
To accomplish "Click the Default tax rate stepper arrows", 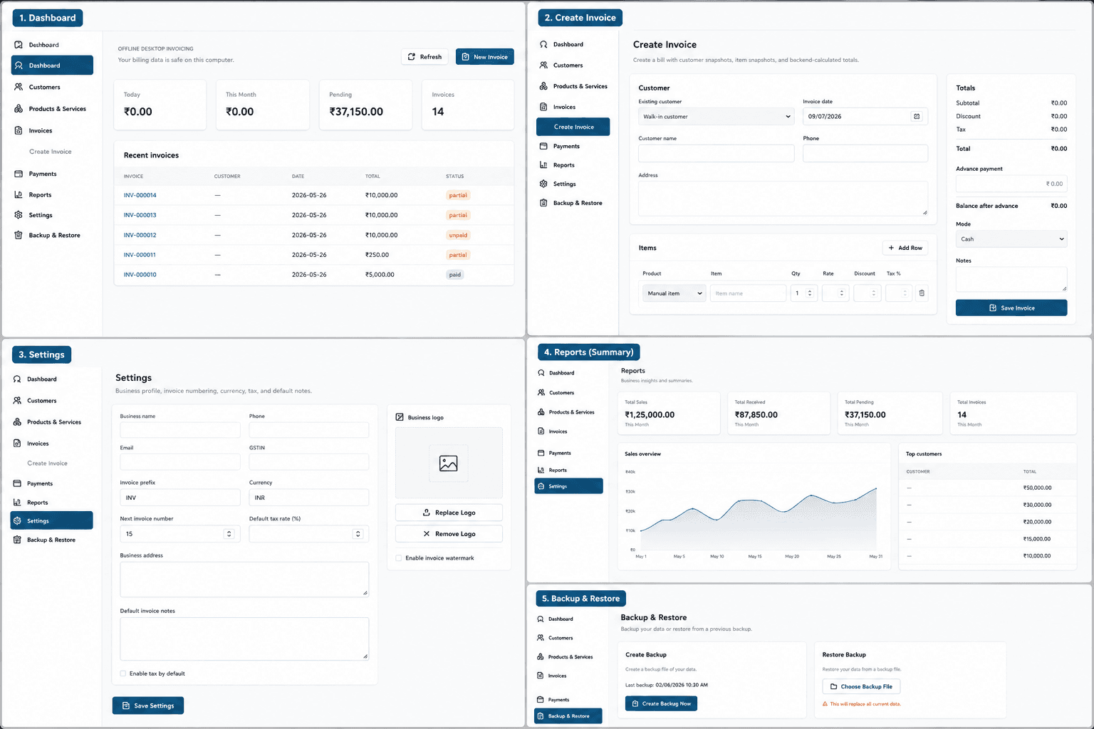I will [x=358, y=534].
